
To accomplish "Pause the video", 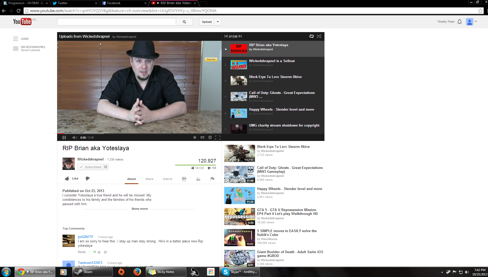I will (x=64, y=138).
